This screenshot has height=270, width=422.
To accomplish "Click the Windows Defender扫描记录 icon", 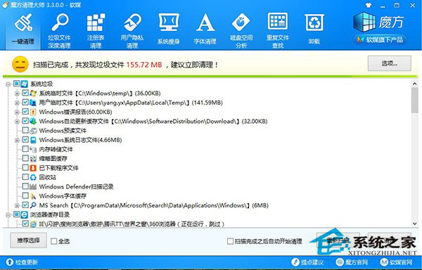I will [33, 186].
